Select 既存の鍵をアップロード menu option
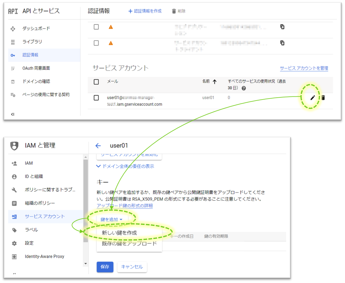This screenshot has height=283, width=345. coord(129,243)
